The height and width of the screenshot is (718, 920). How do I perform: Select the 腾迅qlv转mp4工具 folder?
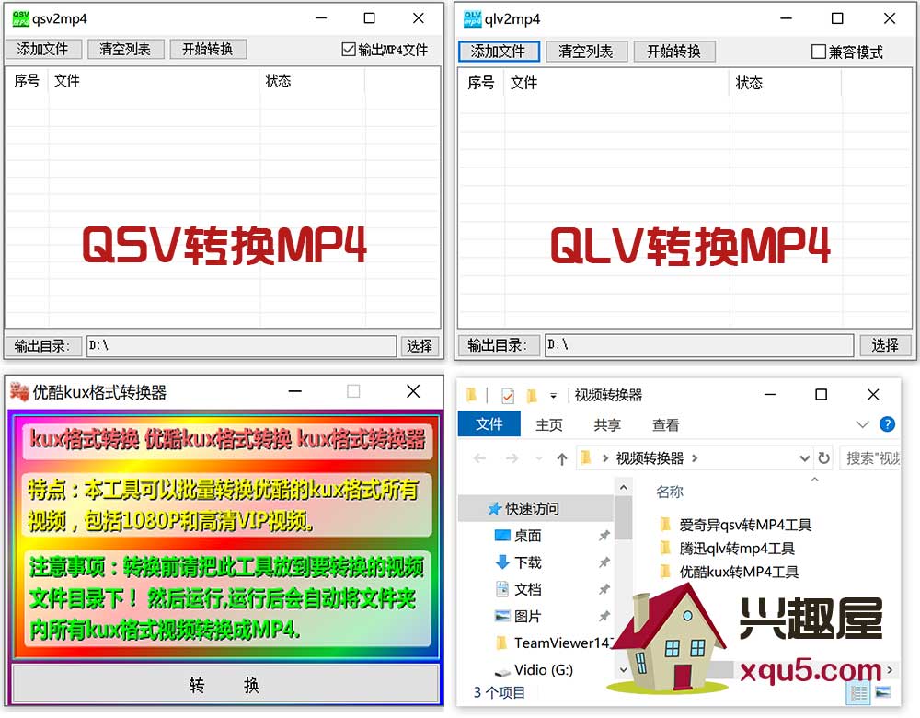pos(727,549)
